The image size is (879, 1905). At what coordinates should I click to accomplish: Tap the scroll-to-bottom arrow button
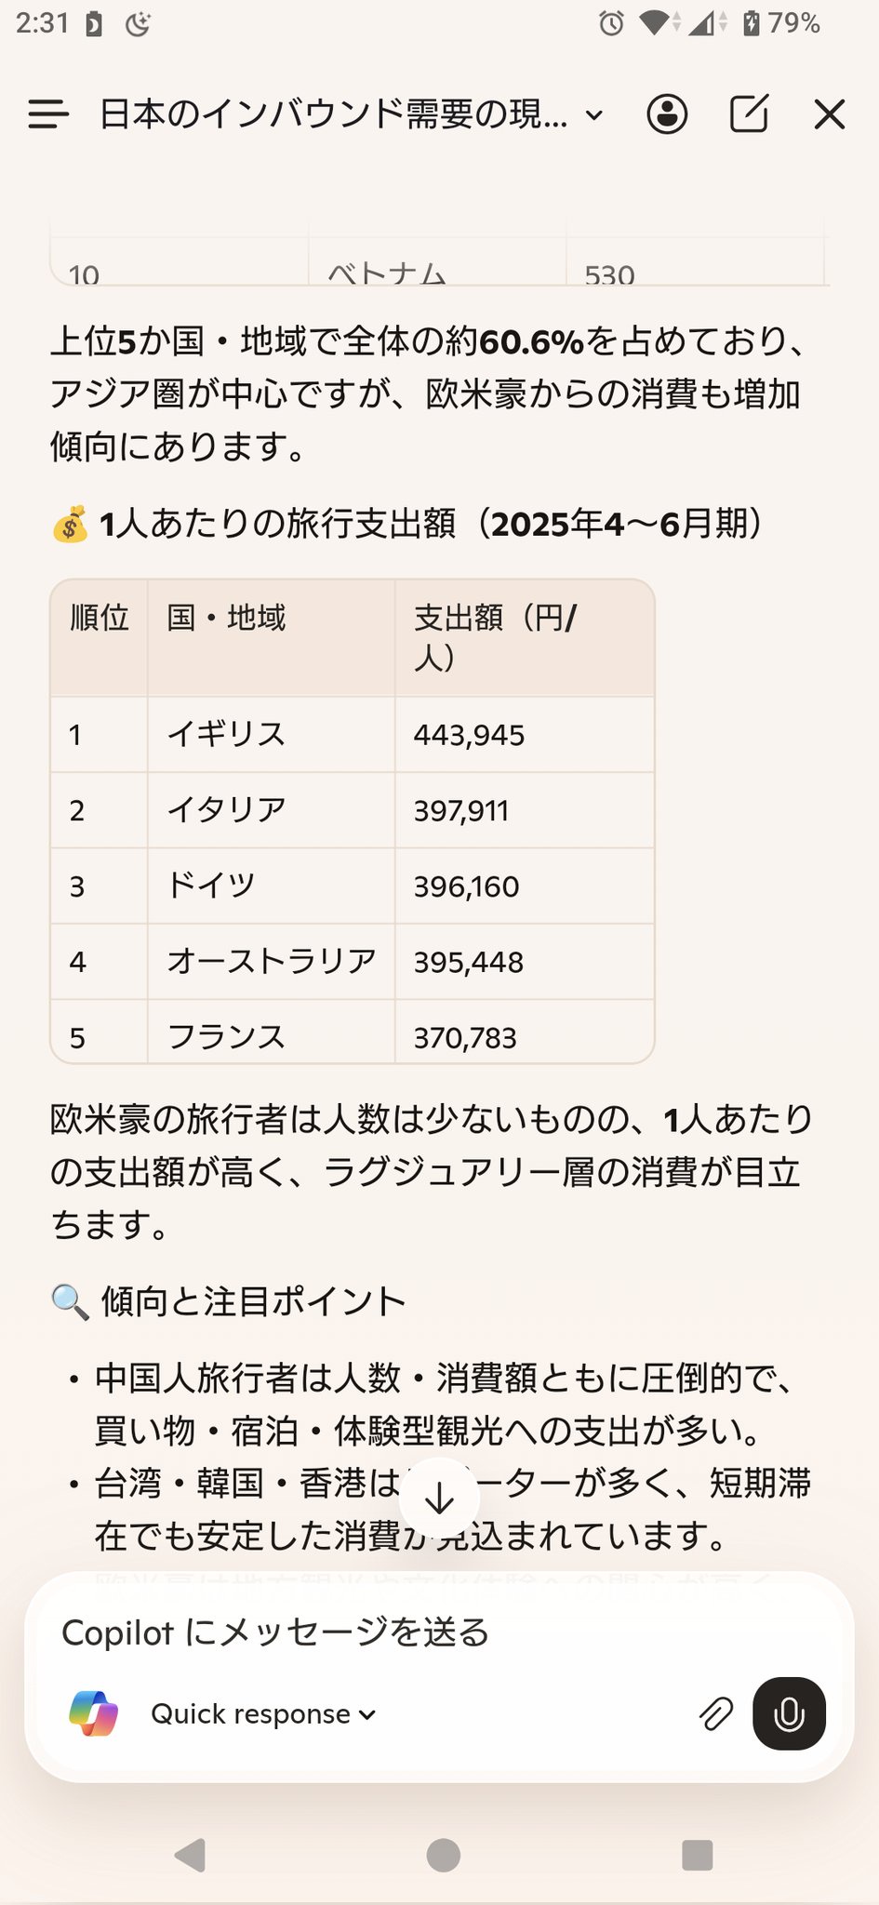click(x=439, y=1499)
